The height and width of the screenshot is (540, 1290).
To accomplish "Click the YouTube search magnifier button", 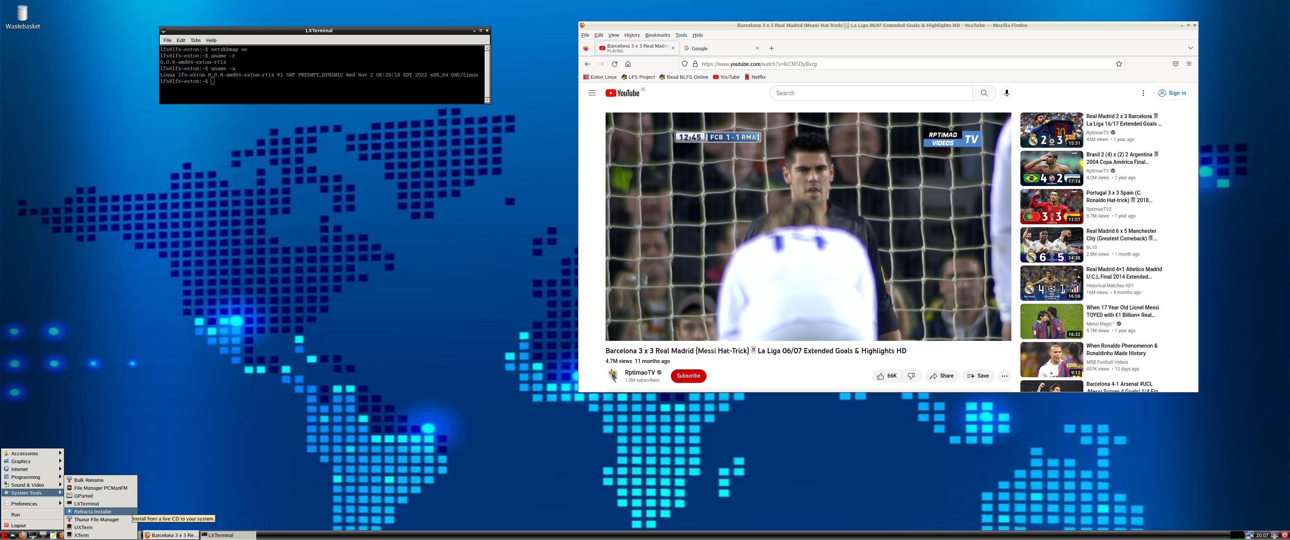I will click(x=984, y=93).
